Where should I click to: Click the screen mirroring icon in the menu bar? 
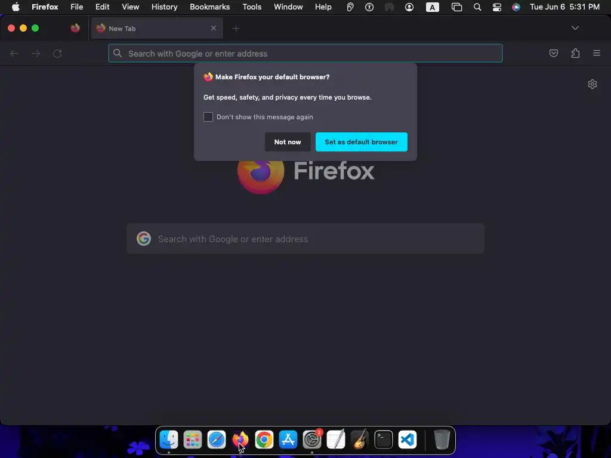tap(456, 7)
